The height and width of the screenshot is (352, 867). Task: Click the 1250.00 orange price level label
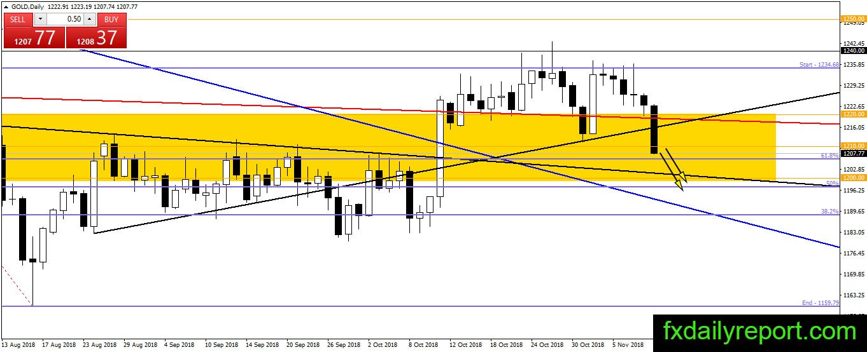pos(852,19)
